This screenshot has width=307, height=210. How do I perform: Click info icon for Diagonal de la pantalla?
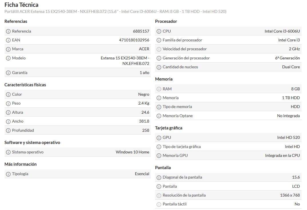tap(159, 177)
